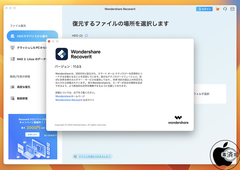Click the NAS server icon
The image size is (240, 170).
(12, 59)
